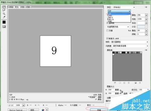Open the preview info download speed menu
151x111 pixels.
pos(27,100)
